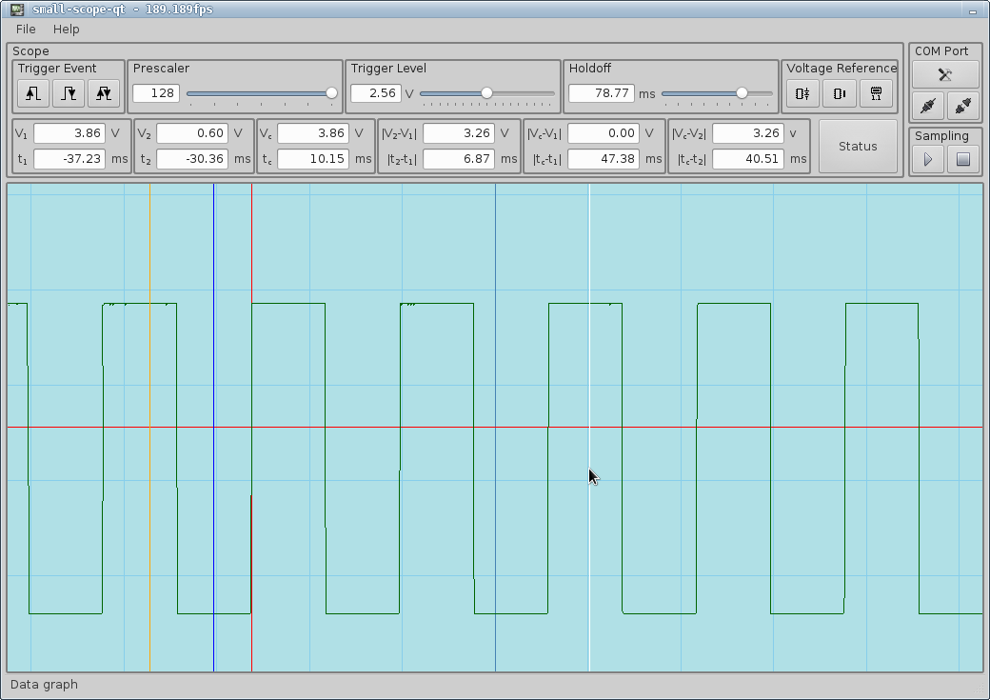The height and width of the screenshot is (700, 990).
Task: Select the external voltage reference icon
Action: (x=802, y=93)
